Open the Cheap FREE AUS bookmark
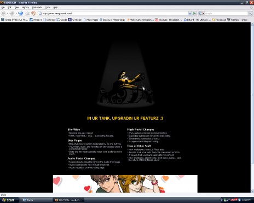Screen dimensions: 254x203 [x=15, y=20]
